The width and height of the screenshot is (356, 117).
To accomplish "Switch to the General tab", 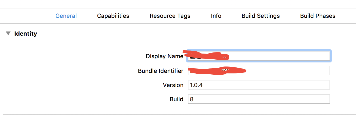I will click(x=66, y=16).
